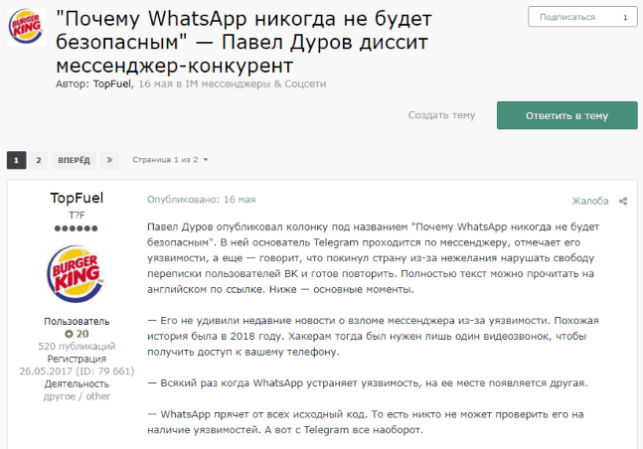
Task: Click the Ответить в тему button
Action: (x=567, y=115)
